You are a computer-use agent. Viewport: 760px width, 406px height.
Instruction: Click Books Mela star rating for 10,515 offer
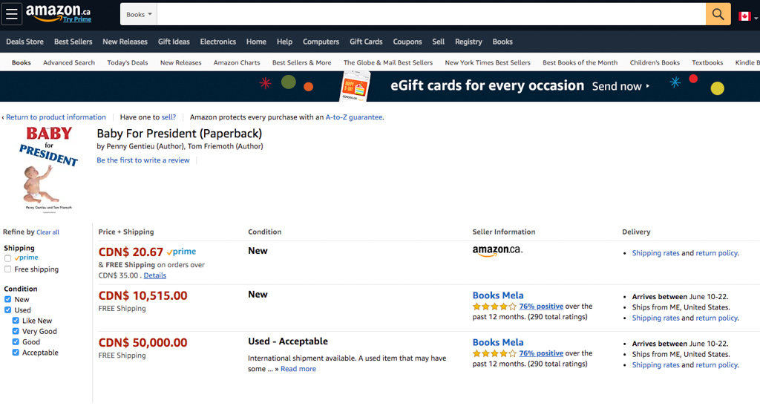494,307
